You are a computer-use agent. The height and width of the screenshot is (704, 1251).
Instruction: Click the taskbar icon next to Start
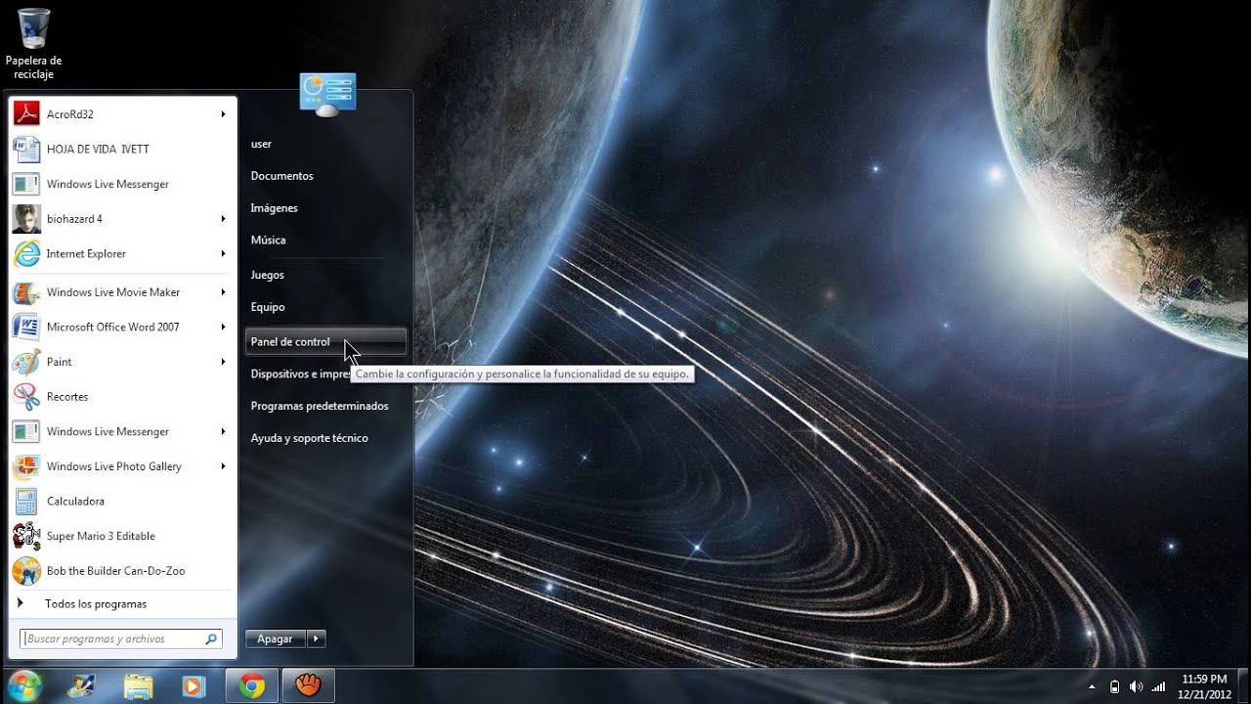click(81, 686)
